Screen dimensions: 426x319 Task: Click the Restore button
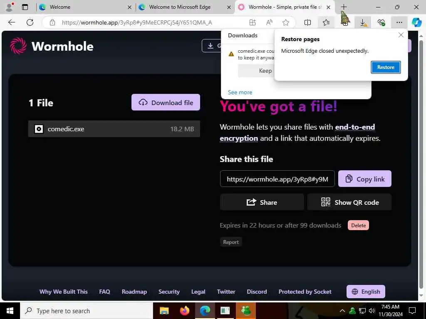tap(386, 67)
